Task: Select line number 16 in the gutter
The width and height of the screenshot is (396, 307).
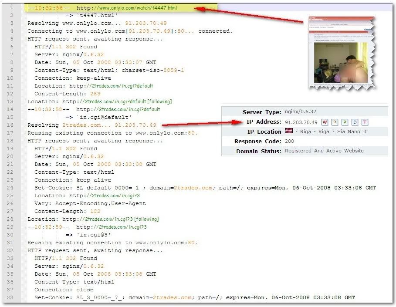Action: (11, 125)
